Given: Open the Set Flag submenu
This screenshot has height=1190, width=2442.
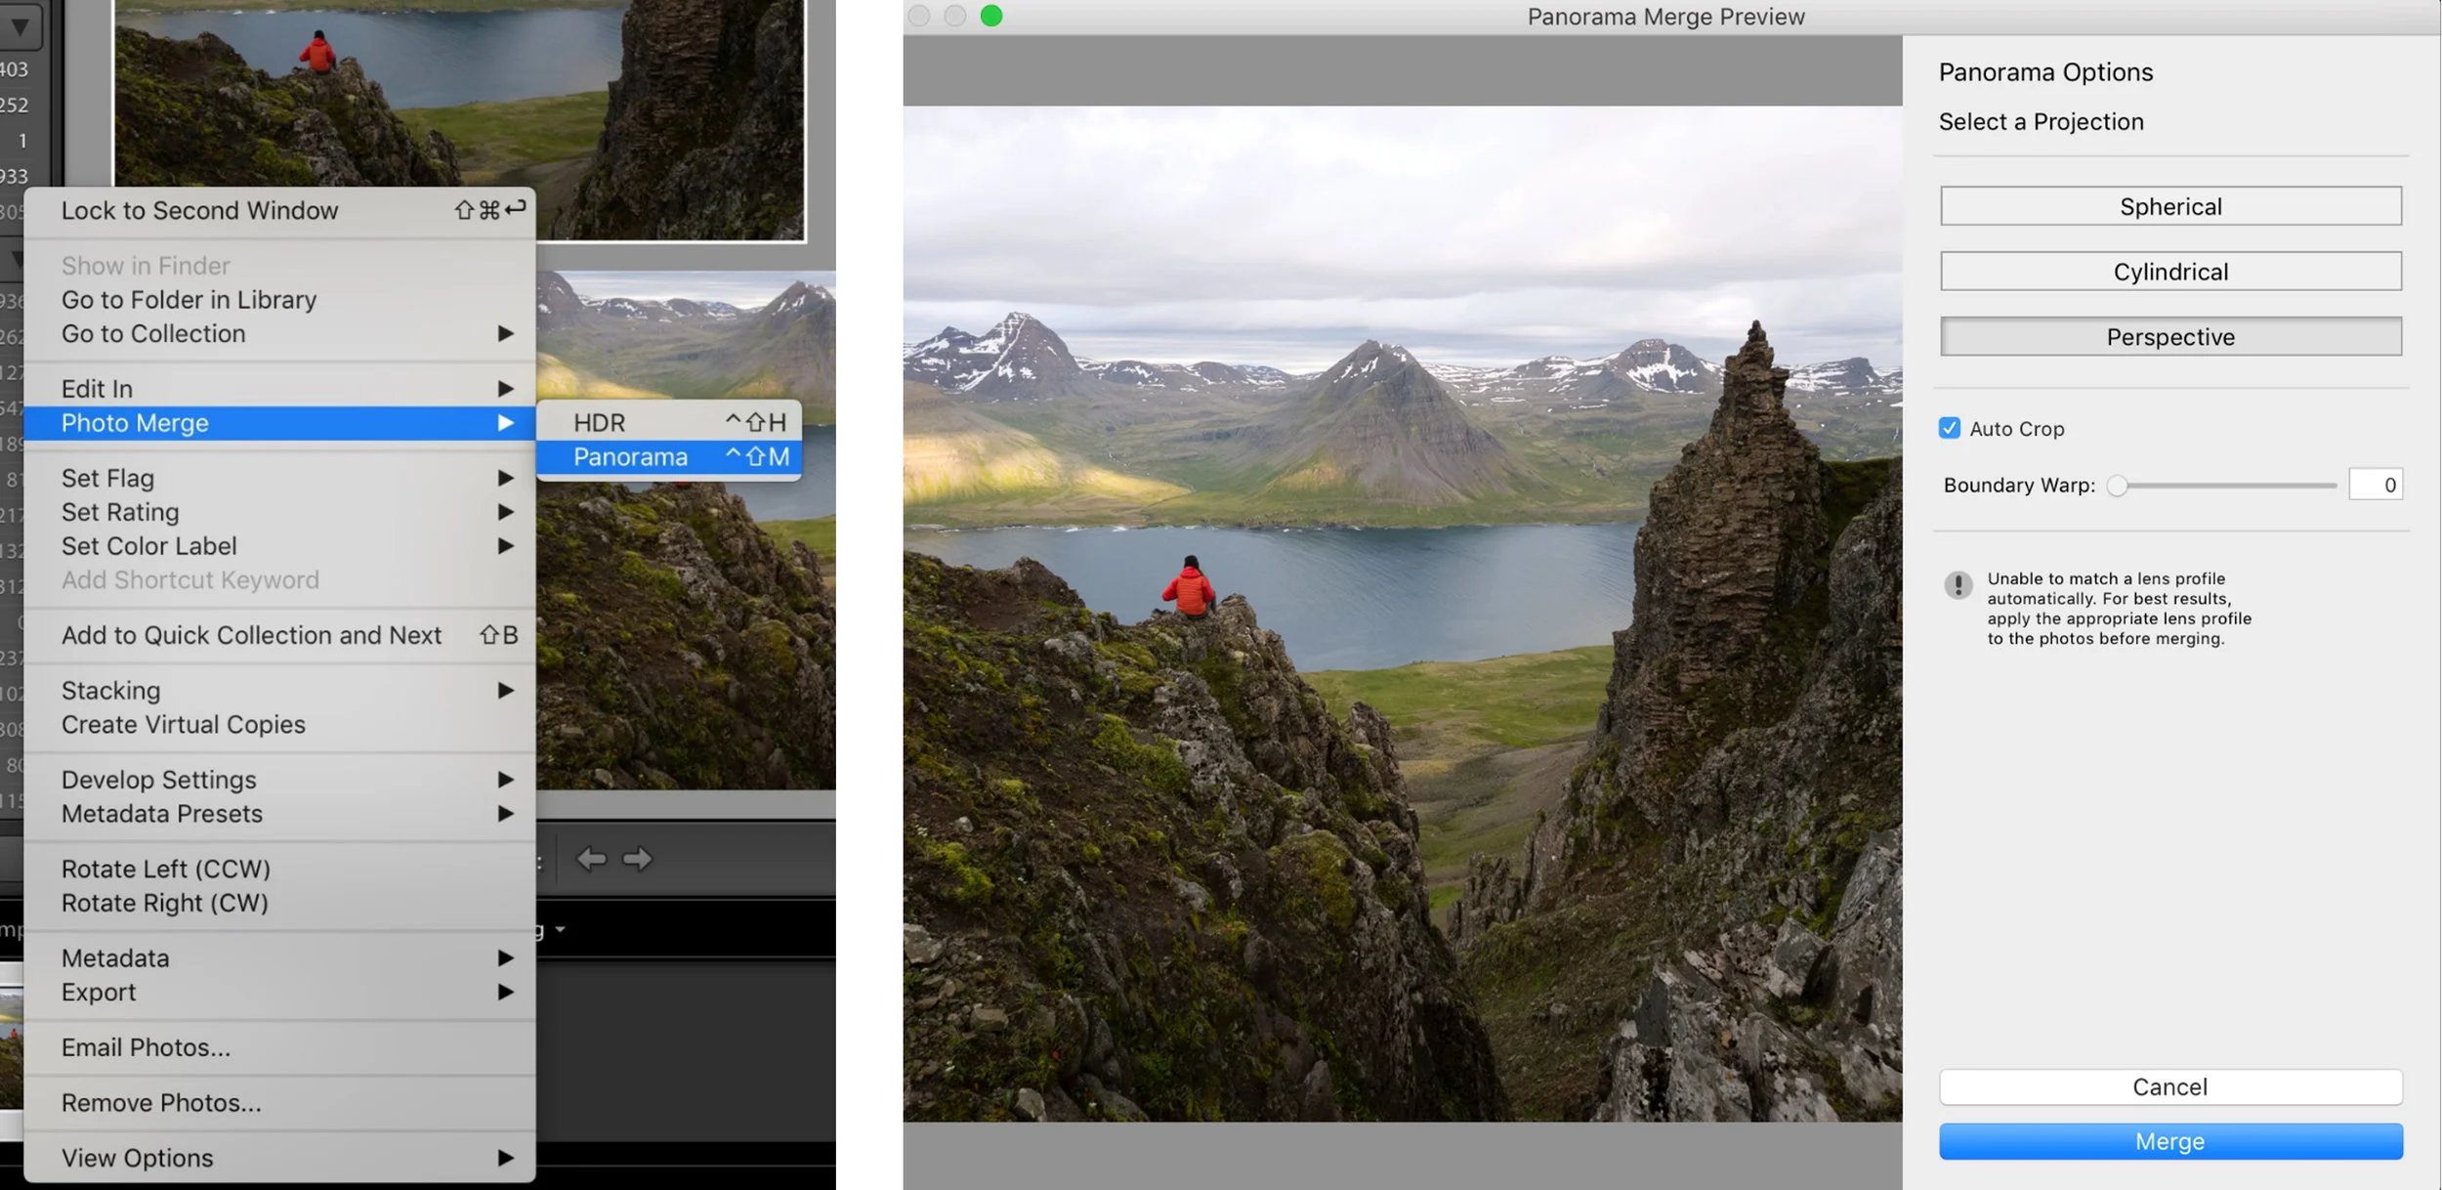Looking at the screenshot, I should pos(279,478).
